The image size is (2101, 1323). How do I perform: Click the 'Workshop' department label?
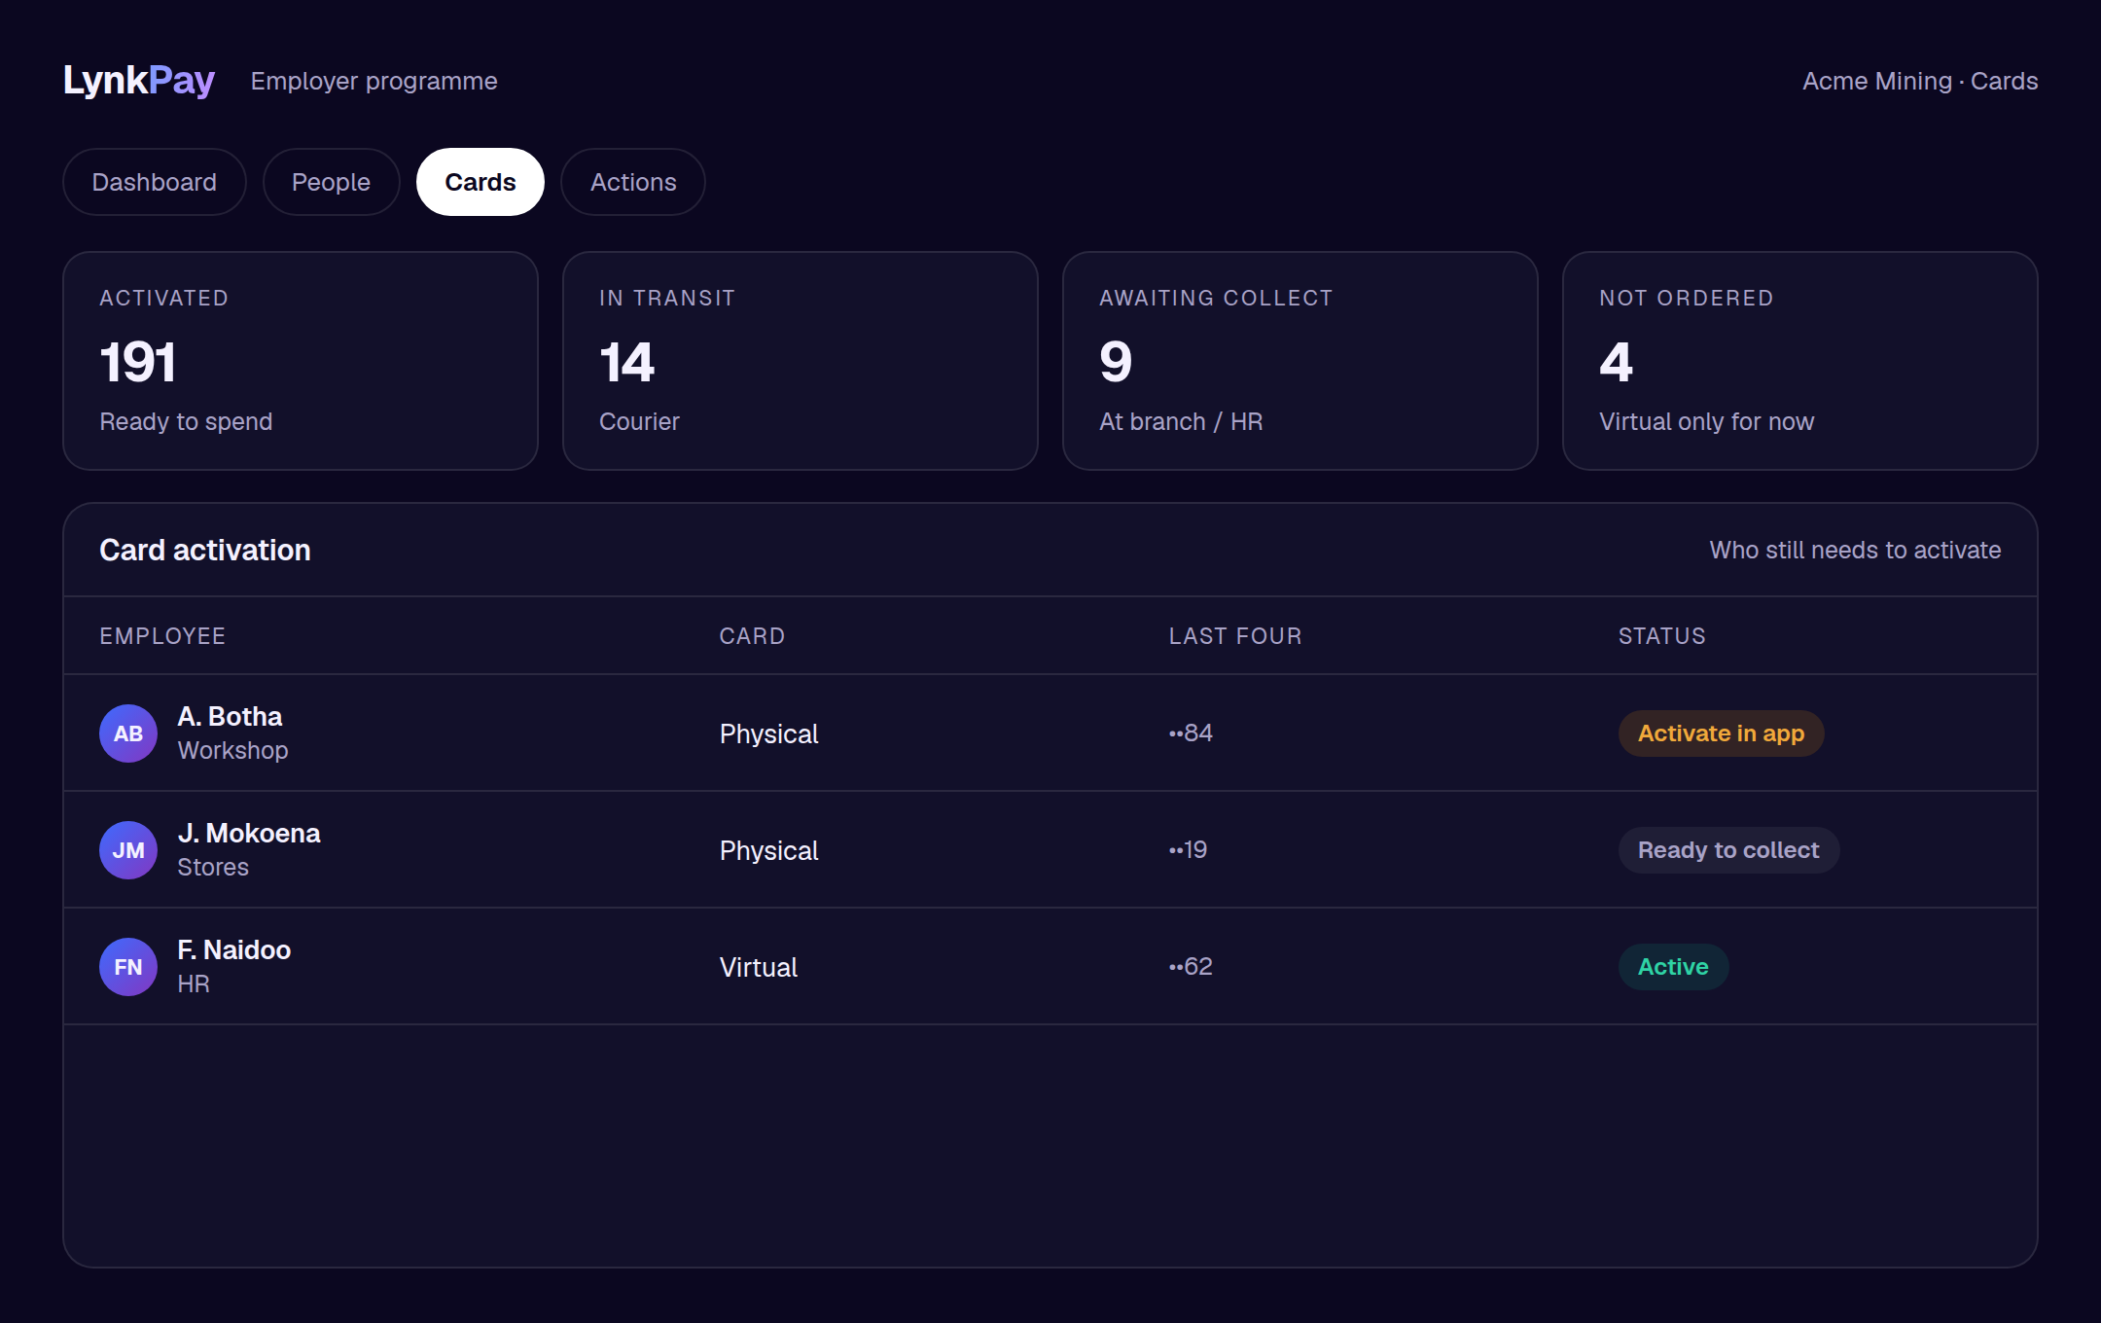233,751
